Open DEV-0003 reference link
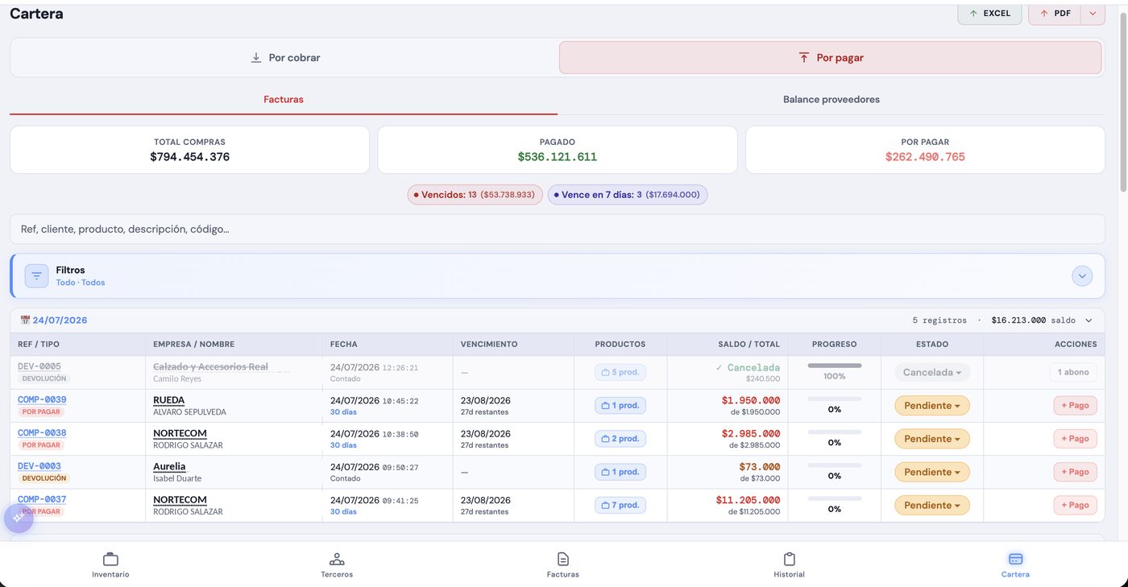1128x587 pixels. click(39, 466)
